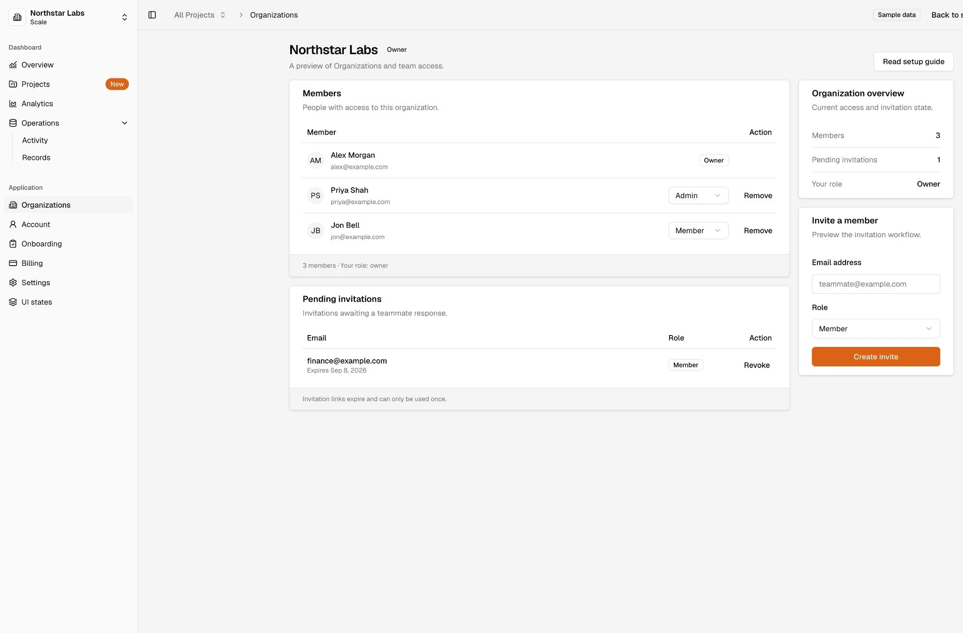Click the New badge beside Projects
This screenshot has width=963, height=633.
point(117,84)
